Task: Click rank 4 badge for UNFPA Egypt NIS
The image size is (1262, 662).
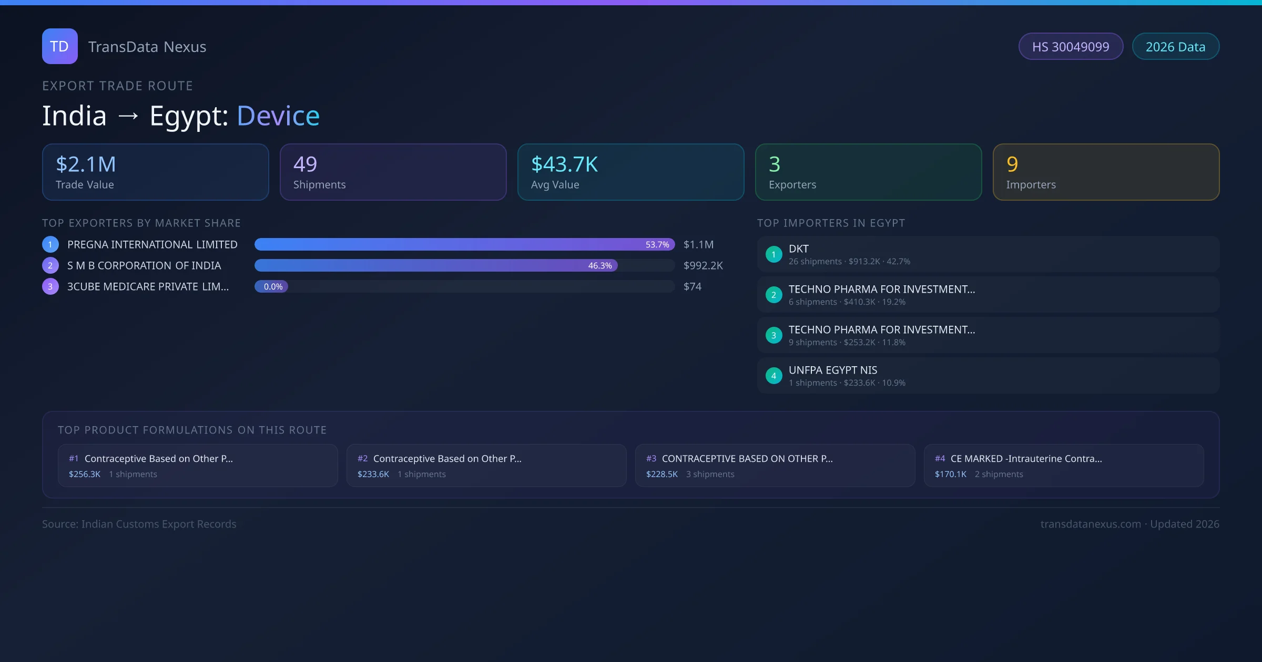Action: click(x=774, y=376)
